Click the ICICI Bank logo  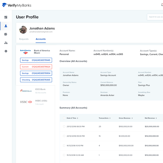(26, 91)
